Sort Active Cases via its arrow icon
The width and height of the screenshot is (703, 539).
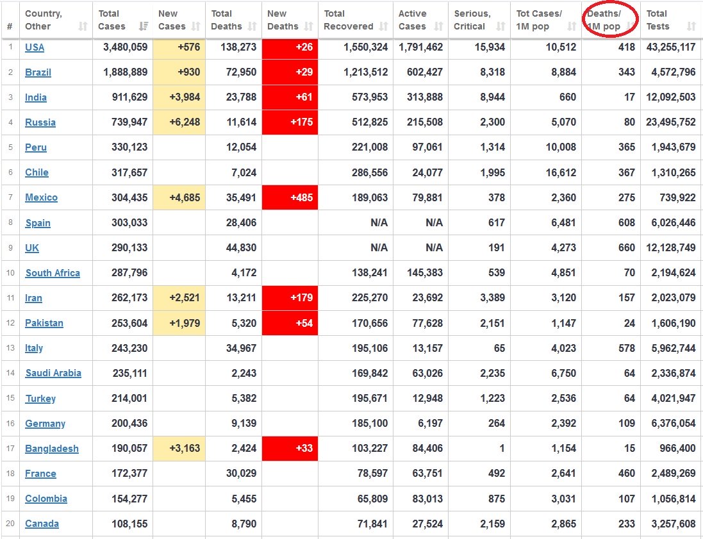439,26
